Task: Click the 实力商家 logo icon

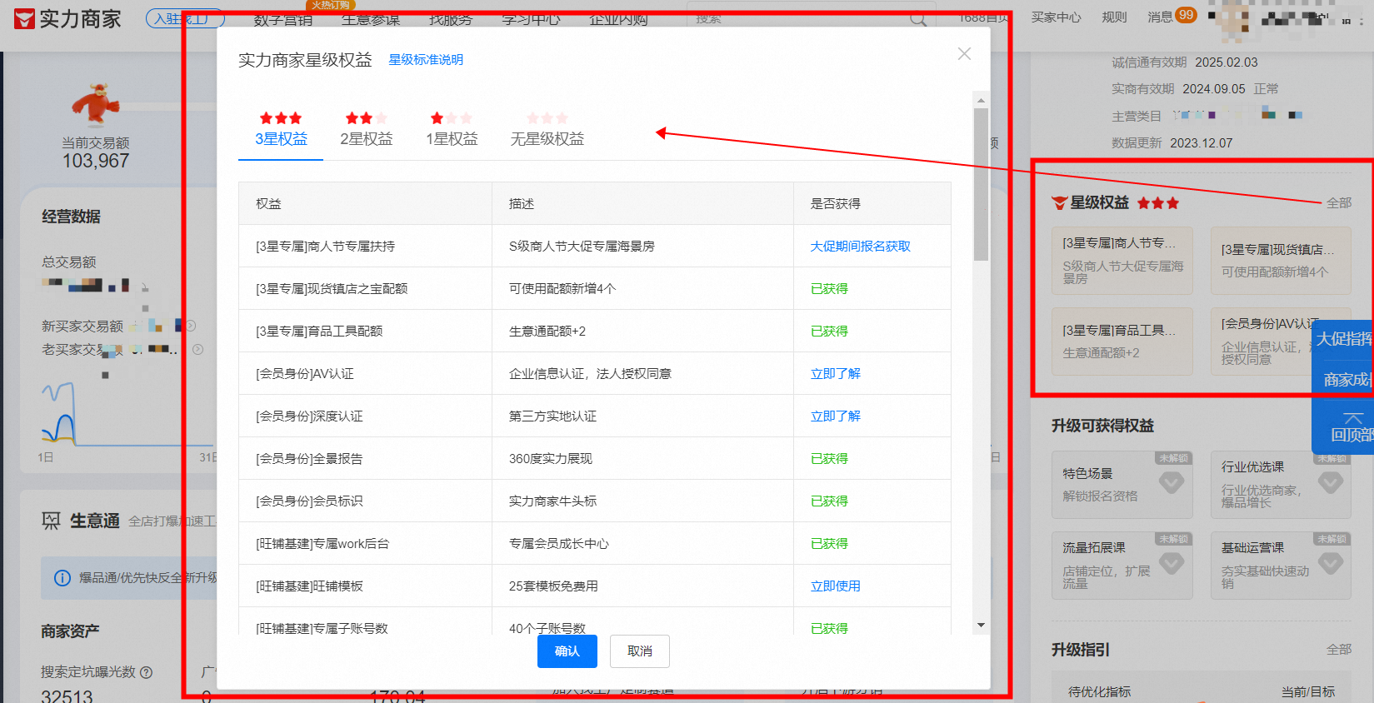Action: pos(24,18)
